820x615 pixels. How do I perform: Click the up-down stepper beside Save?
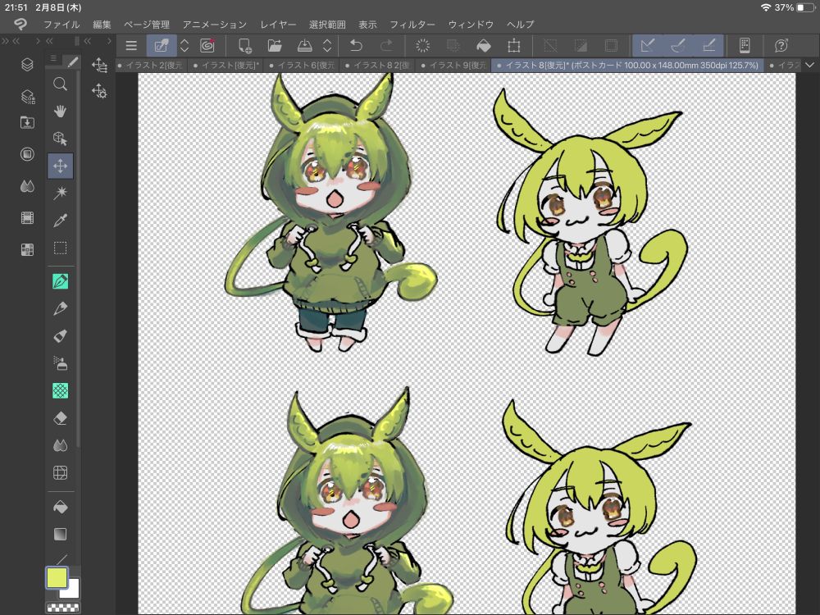coord(327,46)
